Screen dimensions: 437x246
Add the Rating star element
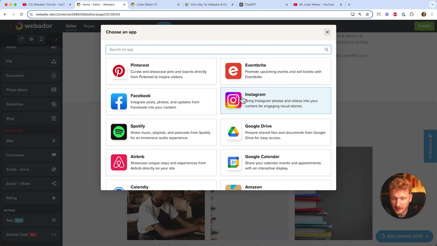31,198
